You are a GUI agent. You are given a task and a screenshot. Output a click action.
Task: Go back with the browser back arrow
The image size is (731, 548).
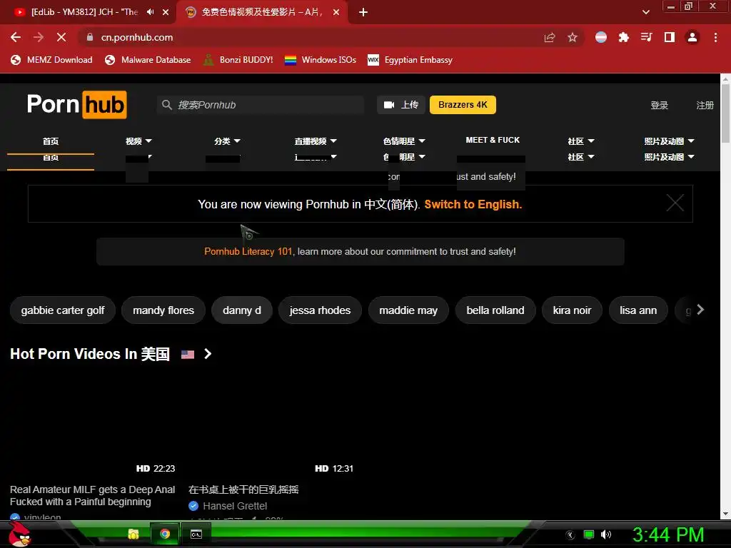click(x=16, y=37)
